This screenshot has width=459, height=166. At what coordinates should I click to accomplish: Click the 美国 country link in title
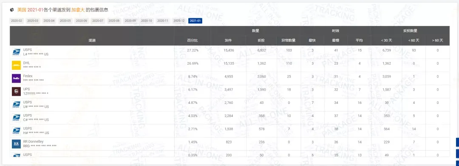[22, 10]
